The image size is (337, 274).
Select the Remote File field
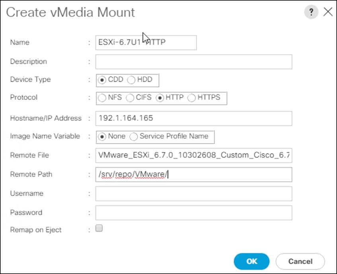193,155
